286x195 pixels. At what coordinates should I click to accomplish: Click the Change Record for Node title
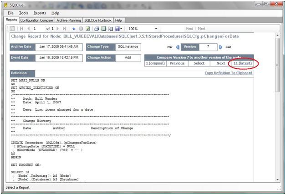[x=125, y=36]
